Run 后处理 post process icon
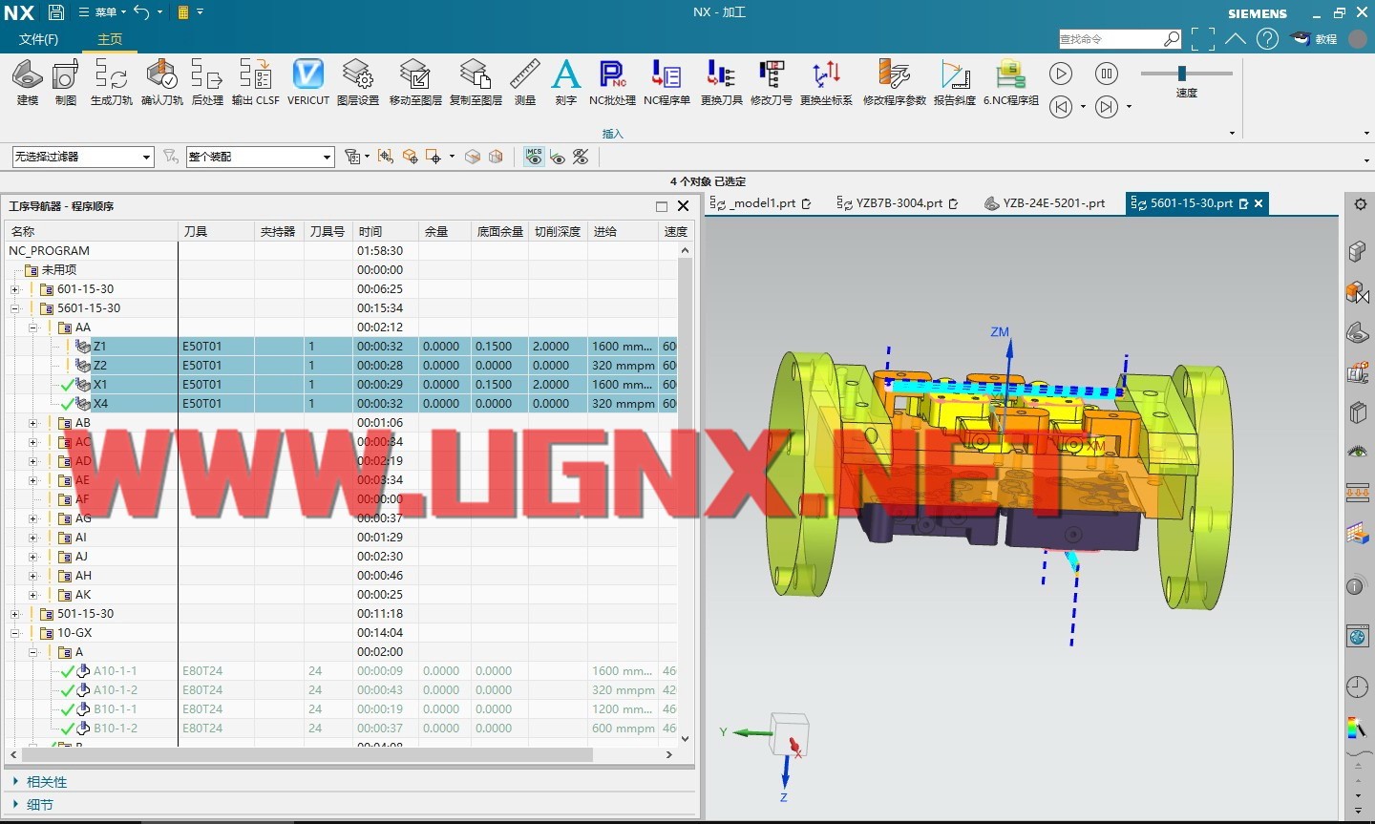 point(207,82)
